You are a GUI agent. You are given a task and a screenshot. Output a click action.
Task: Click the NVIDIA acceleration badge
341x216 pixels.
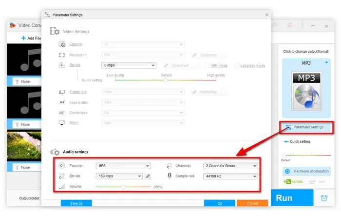pos(294,182)
